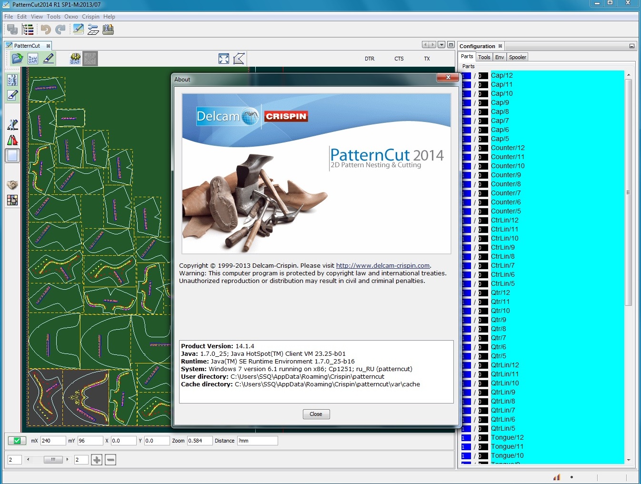The height and width of the screenshot is (484, 641).
Task: Open the colored tree list icon in main toolbar
Action: tap(28, 30)
